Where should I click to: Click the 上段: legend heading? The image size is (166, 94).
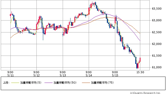coord(6,83)
